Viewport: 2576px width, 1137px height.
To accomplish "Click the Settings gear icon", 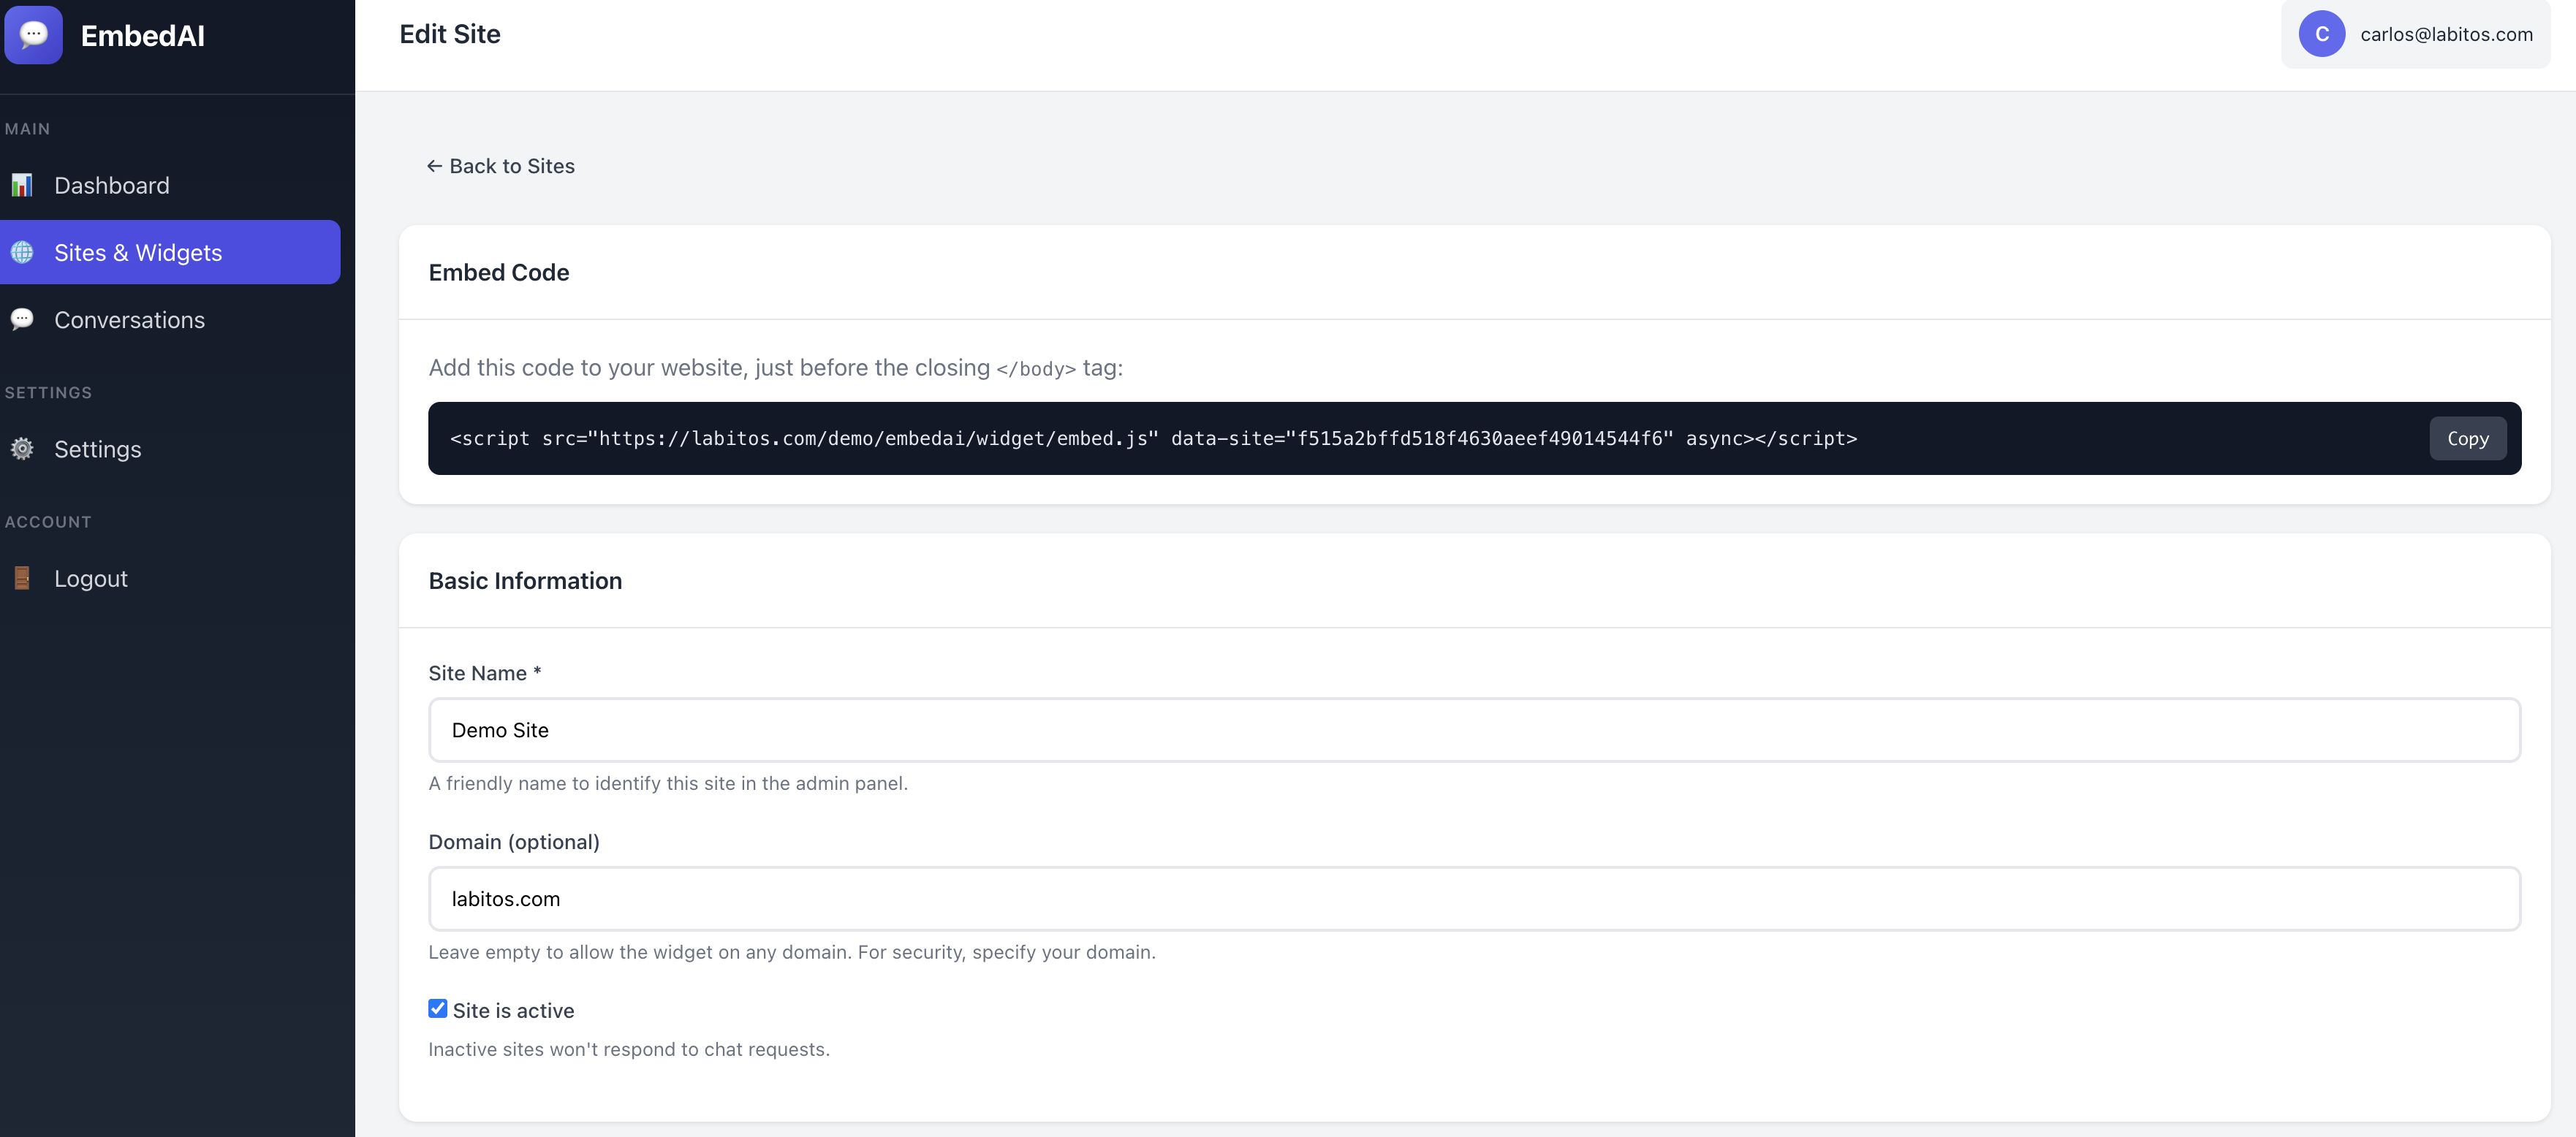I will [x=22, y=449].
